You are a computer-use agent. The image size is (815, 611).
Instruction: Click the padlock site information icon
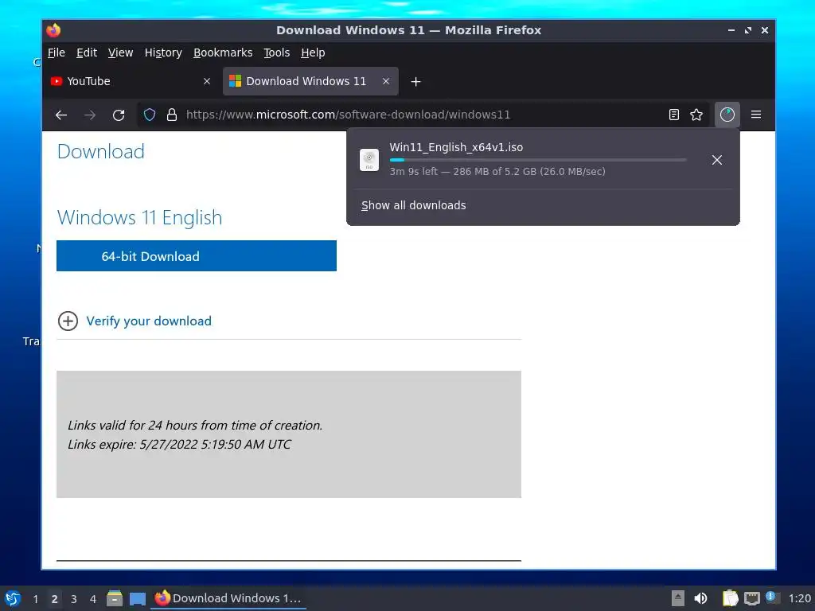[x=172, y=115]
